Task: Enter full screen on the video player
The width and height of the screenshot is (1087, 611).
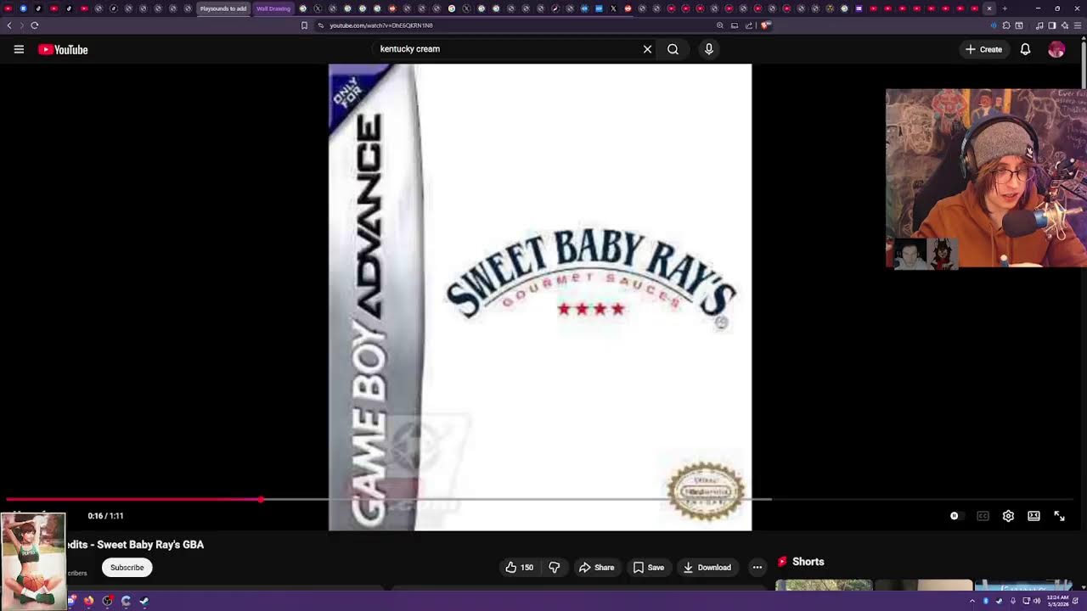Action: click(x=1059, y=516)
